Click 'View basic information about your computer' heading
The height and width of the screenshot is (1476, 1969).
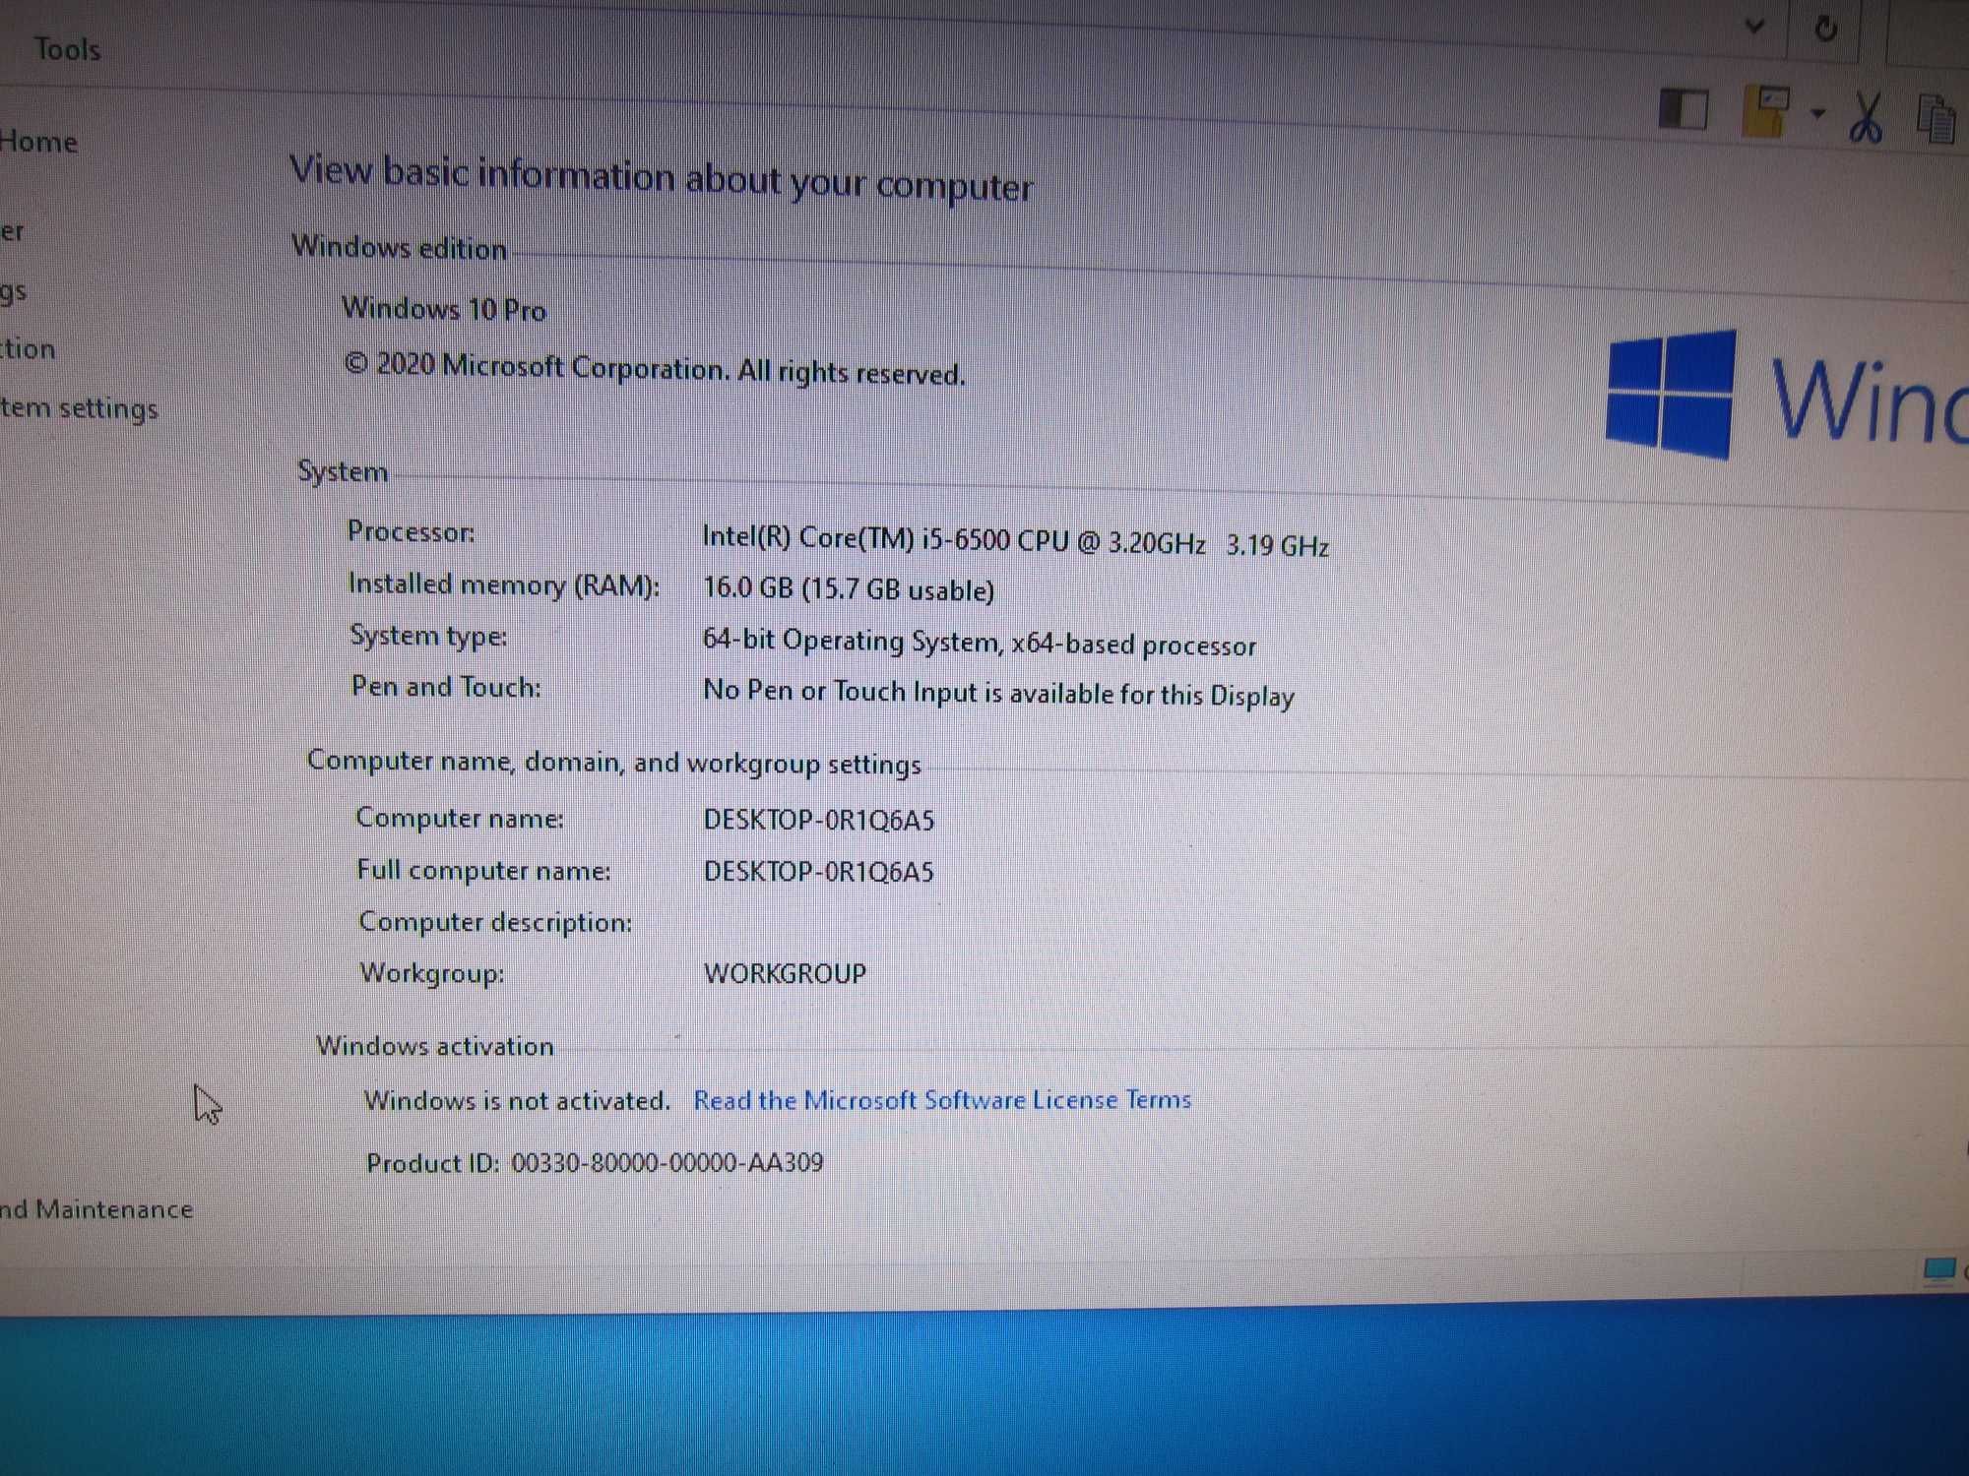click(x=661, y=178)
